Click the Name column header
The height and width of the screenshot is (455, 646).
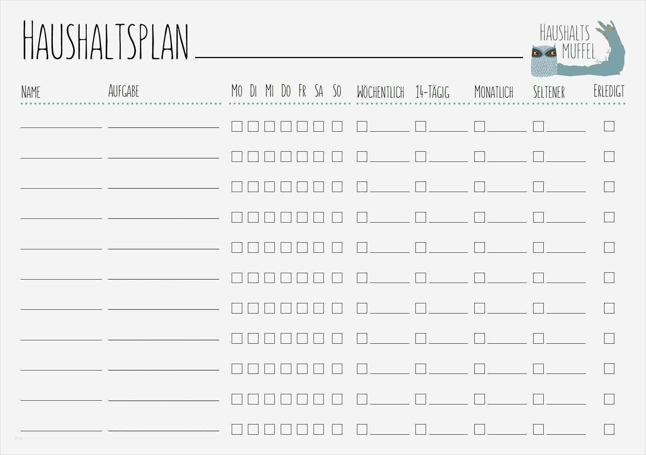[31, 92]
